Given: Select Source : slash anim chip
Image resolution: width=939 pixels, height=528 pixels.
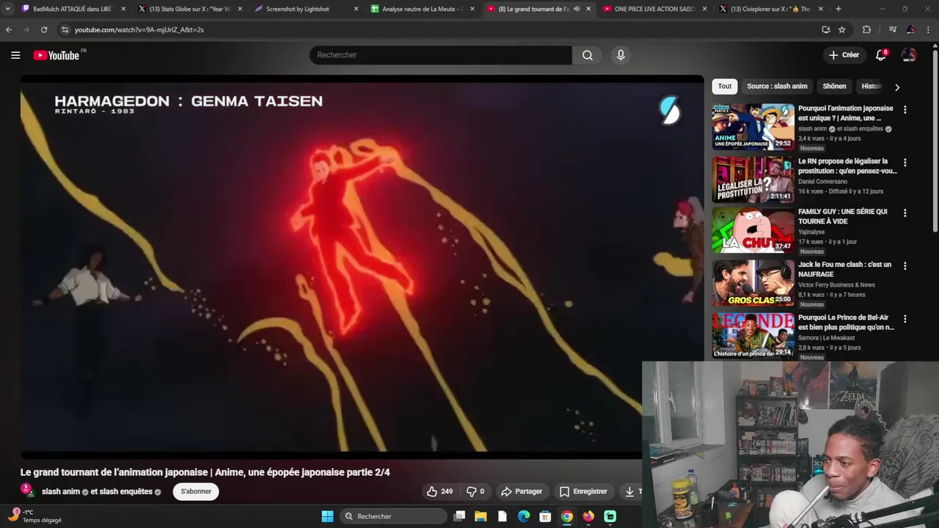Looking at the screenshot, I should (x=777, y=87).
